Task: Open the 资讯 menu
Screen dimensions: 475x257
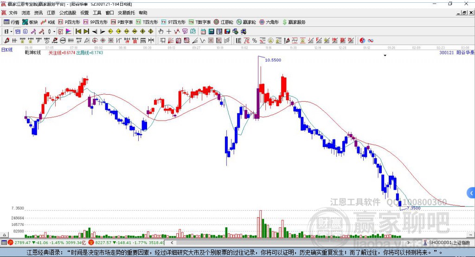Action: point(38,13)
